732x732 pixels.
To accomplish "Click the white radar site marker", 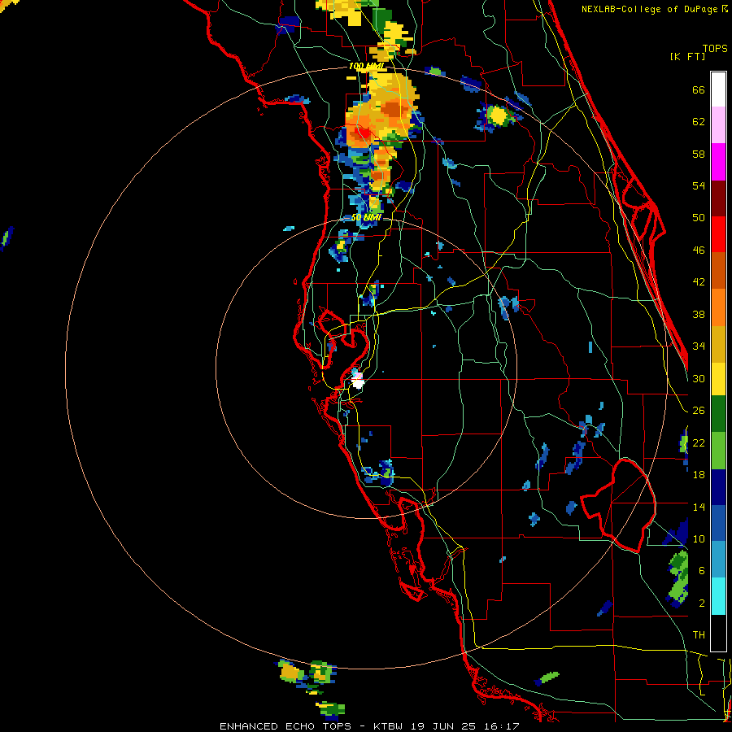I will click(358, 383).
